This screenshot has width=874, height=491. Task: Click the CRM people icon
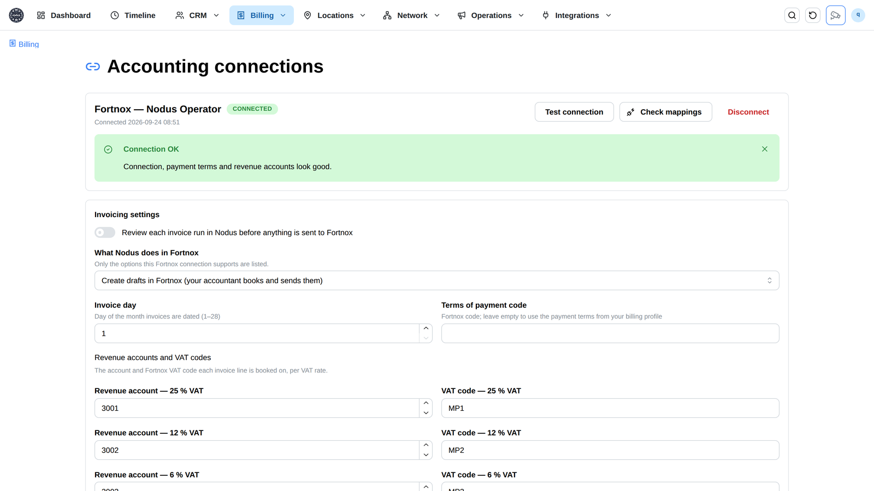pyautogui.click(x=180, y=15)
